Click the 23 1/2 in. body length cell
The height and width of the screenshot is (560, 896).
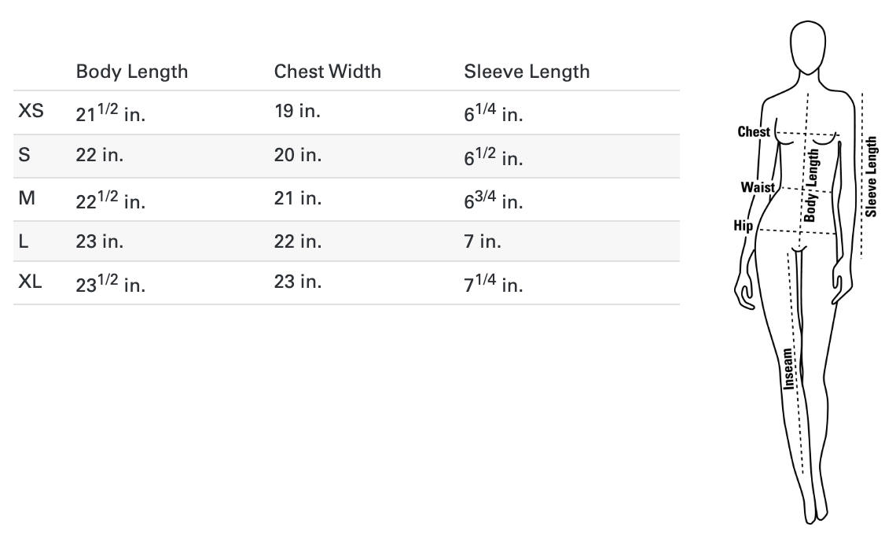(111, 284)
